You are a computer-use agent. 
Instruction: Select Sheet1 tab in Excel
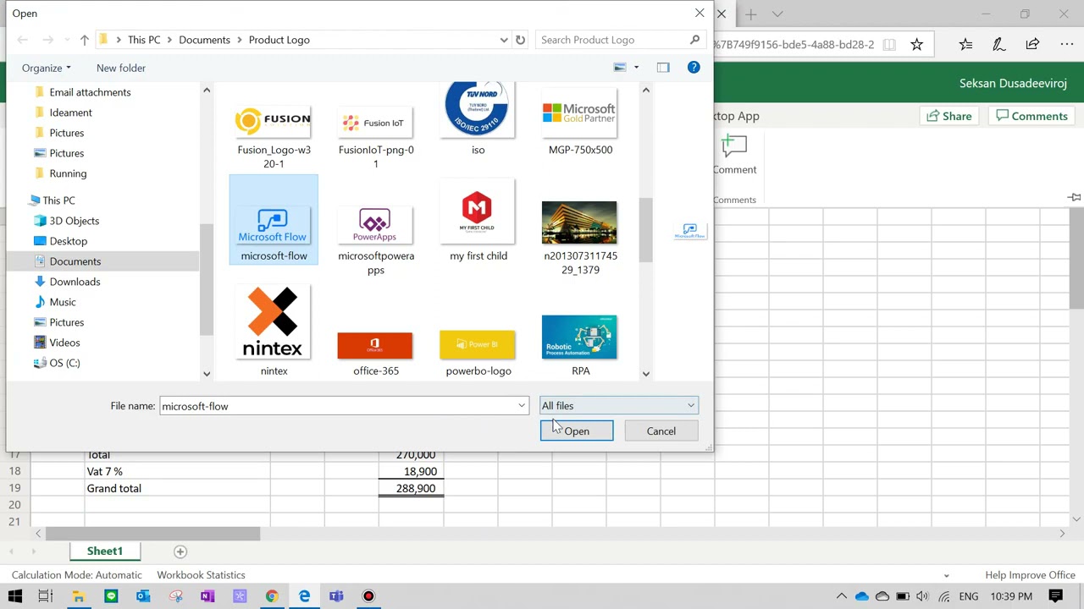pos(105,551)
